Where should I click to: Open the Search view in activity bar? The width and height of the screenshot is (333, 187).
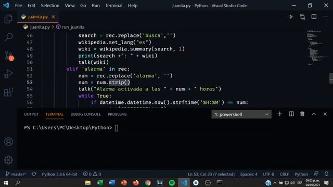[x=8, y=37]
